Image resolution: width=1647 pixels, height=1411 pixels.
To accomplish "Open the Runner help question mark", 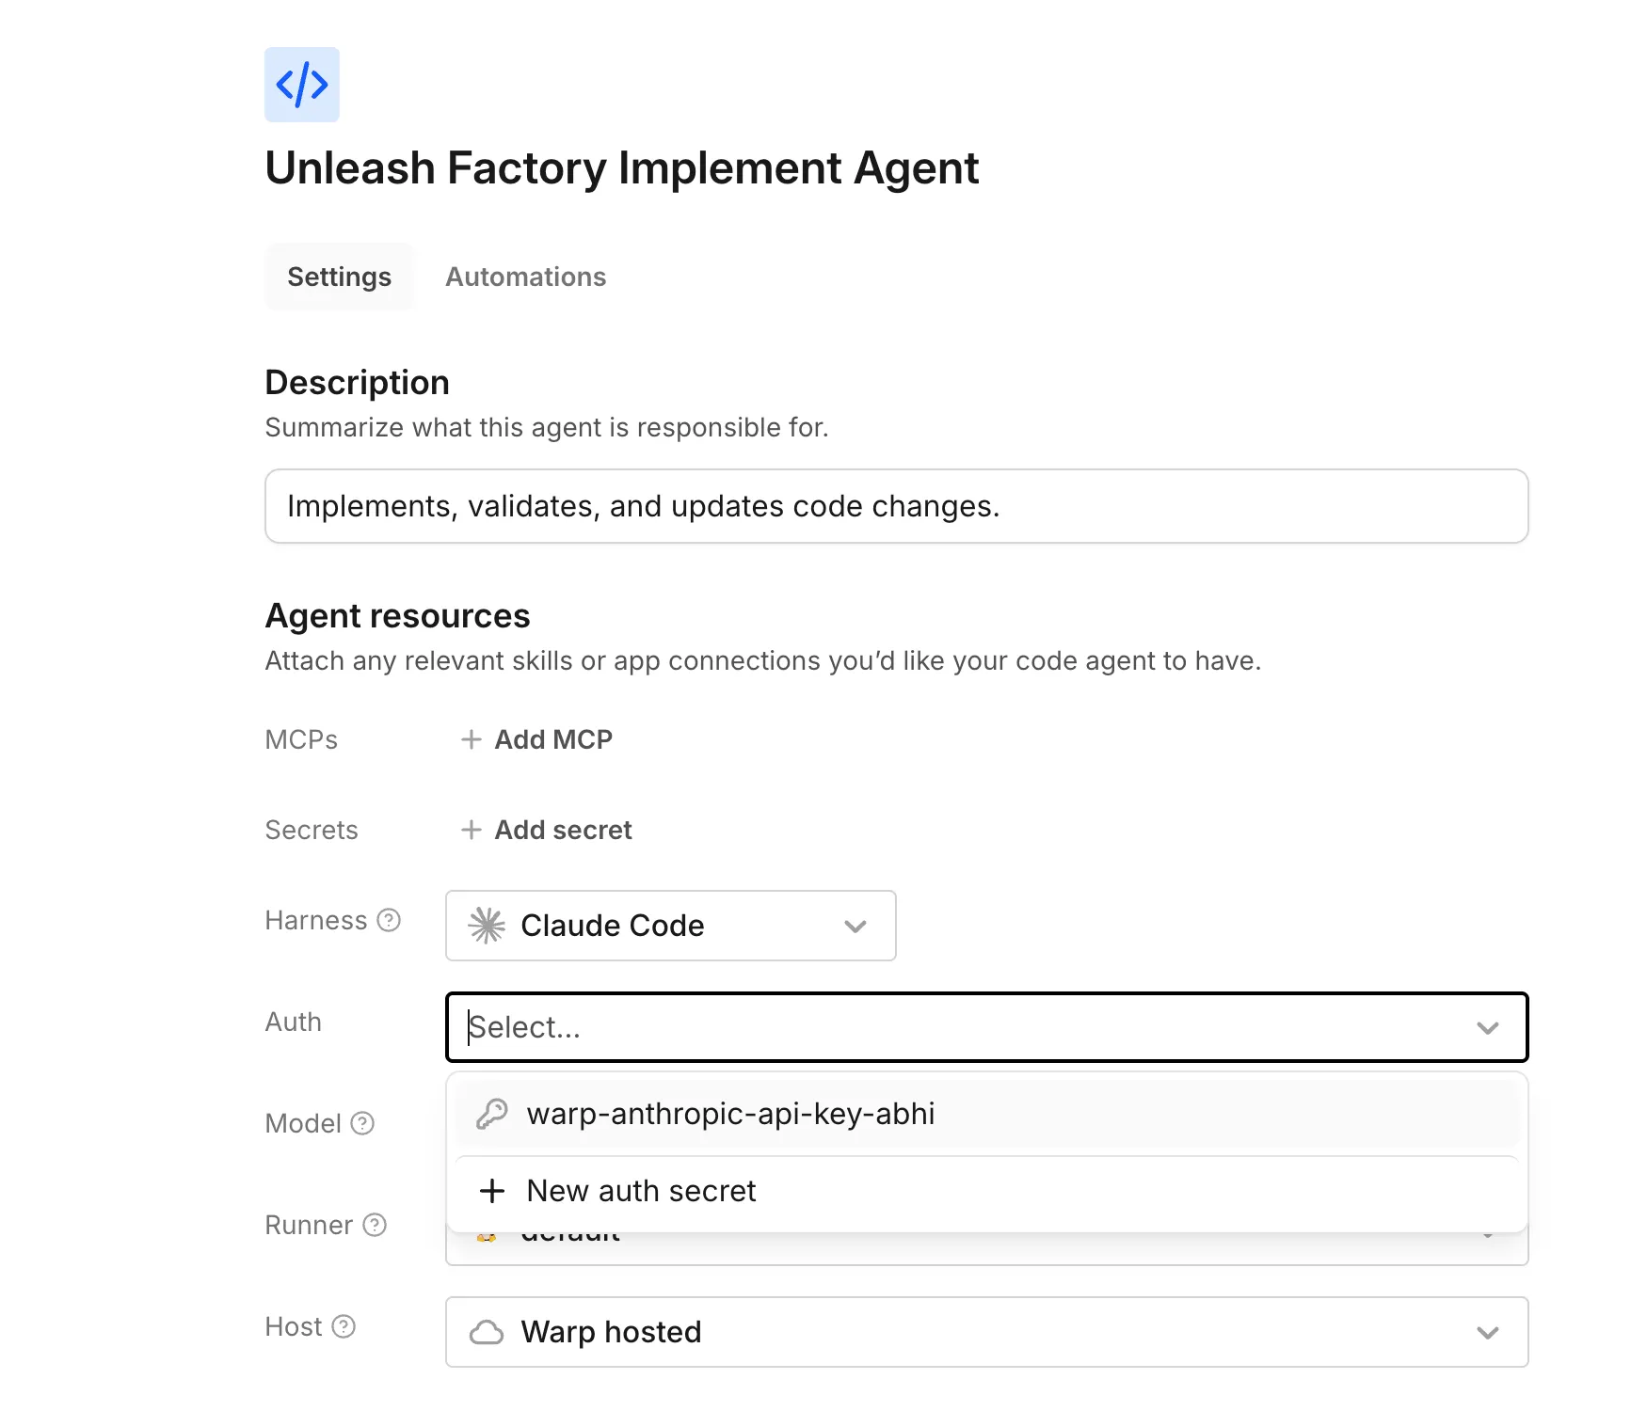I will point(375,1225).
